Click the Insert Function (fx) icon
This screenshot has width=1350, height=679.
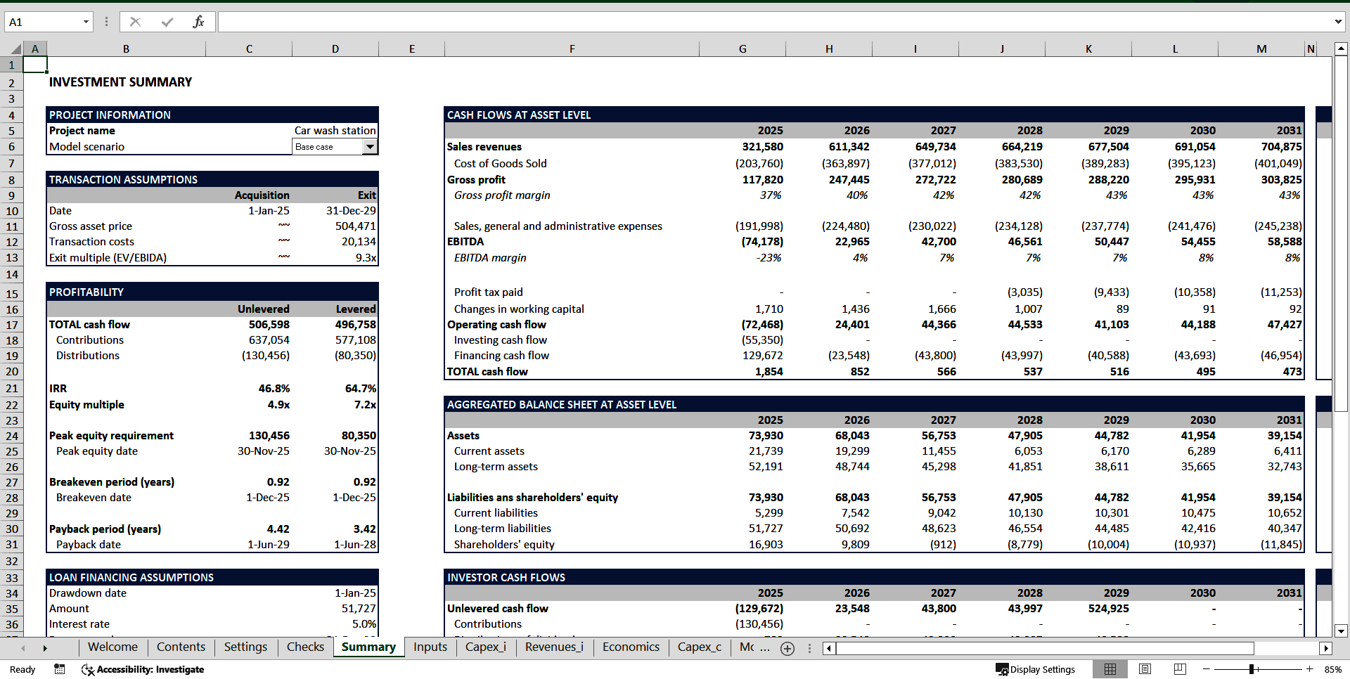point(199,21)
